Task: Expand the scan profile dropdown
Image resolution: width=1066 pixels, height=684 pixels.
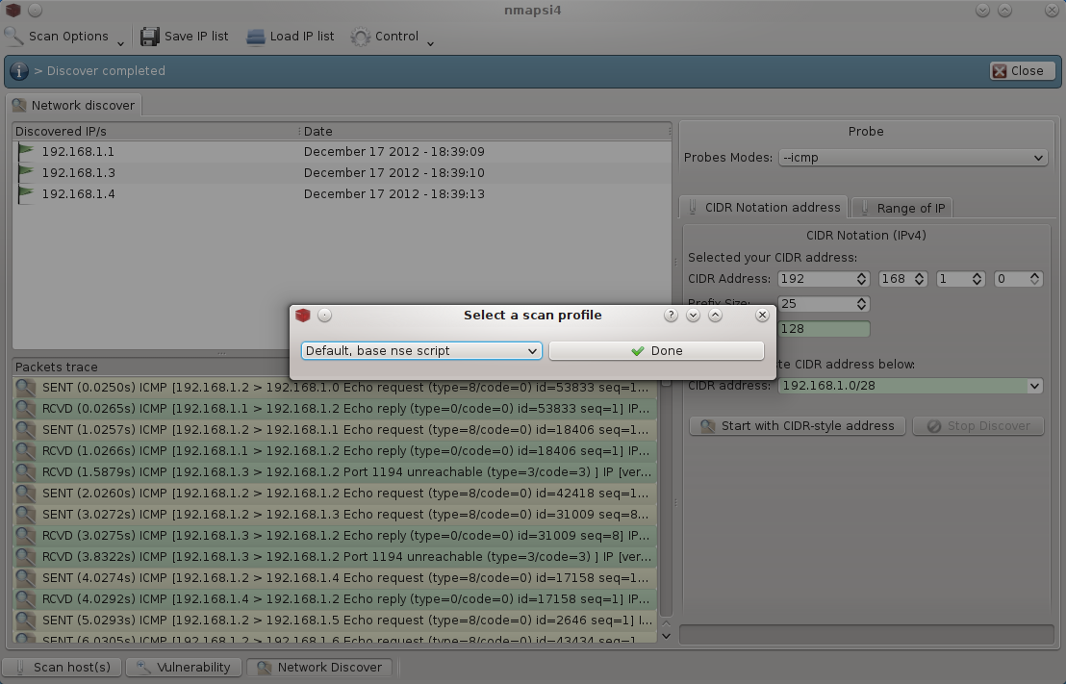Action: 420,351
